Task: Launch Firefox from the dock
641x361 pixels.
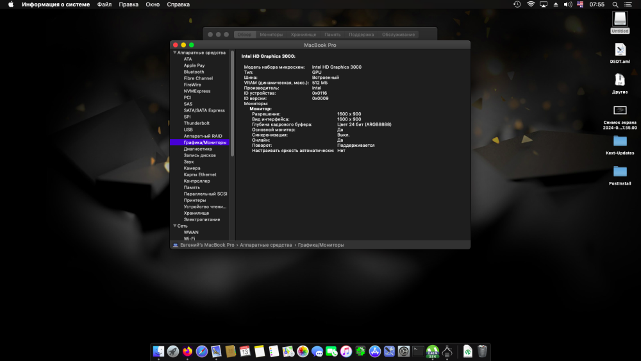Action: 187,351
